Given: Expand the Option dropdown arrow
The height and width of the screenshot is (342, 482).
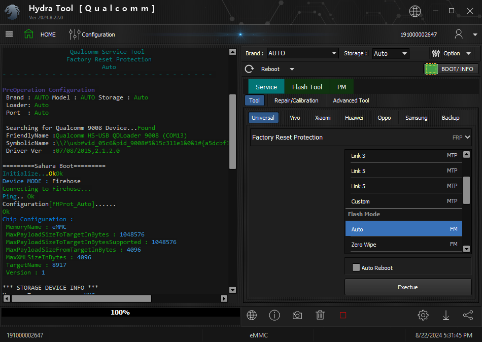Looking at the screenshot, I should [469, 53].
